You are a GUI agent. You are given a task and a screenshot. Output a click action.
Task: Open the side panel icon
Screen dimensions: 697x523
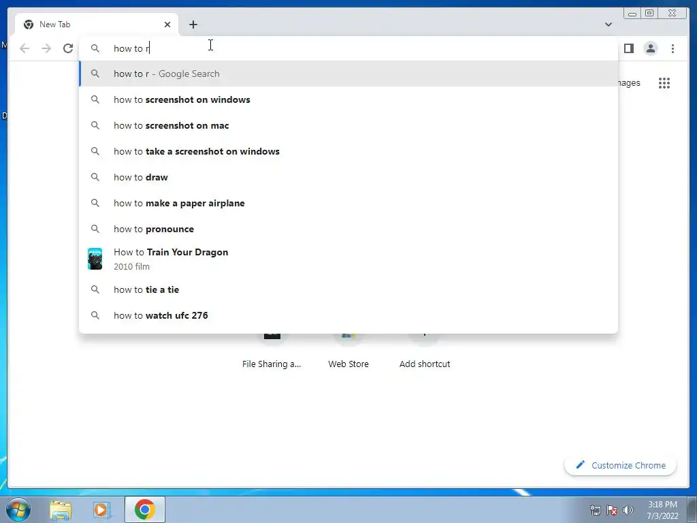[628, 48]
